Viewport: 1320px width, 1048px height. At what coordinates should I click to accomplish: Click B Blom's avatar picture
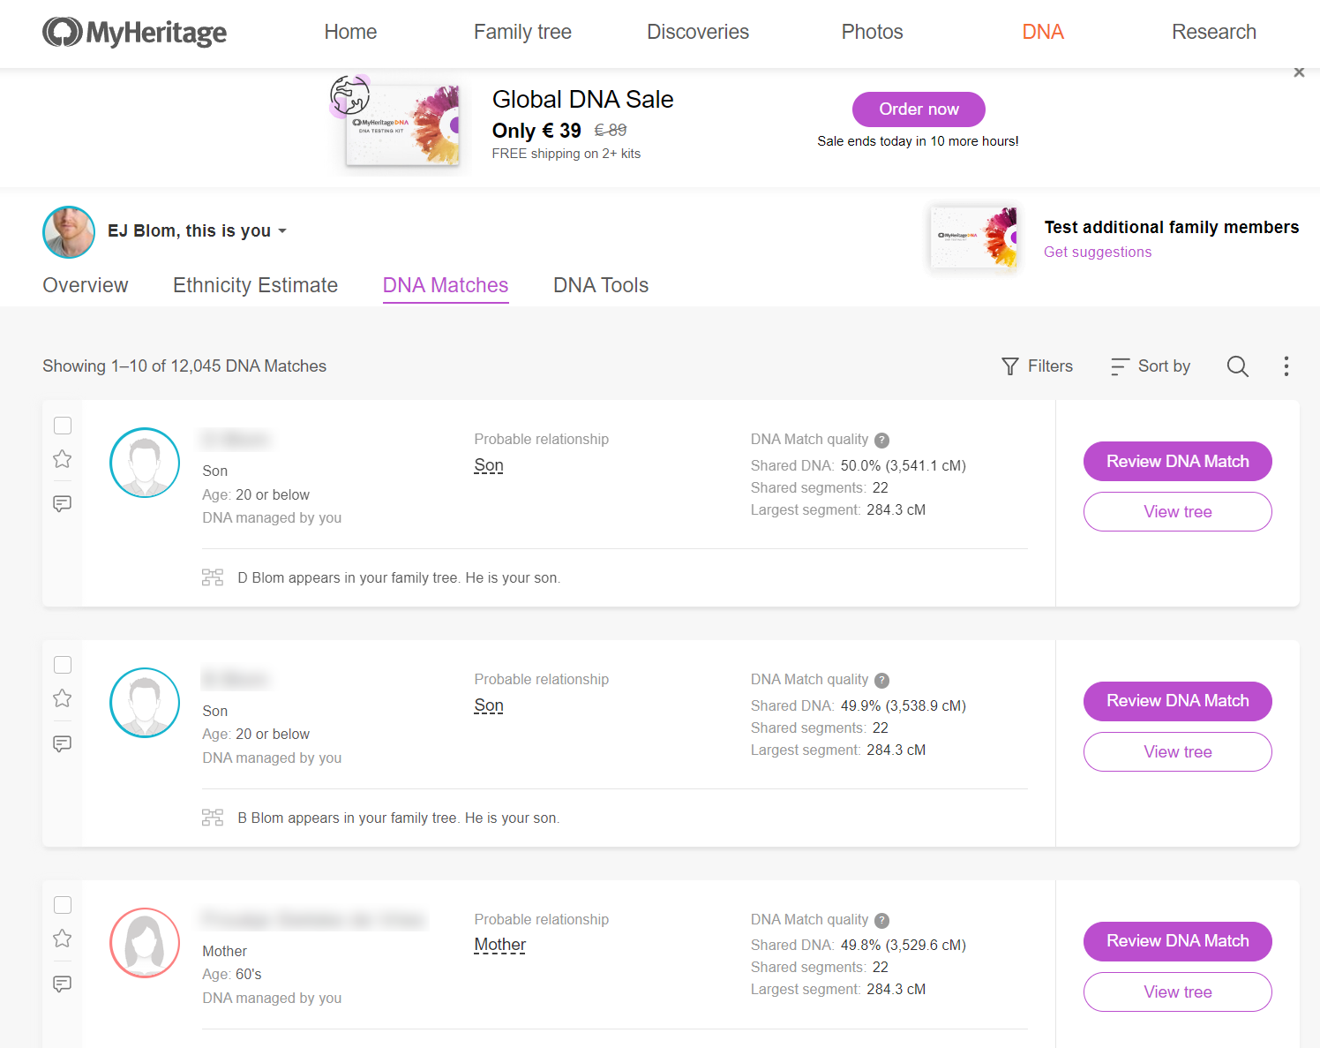coord(145,703)
